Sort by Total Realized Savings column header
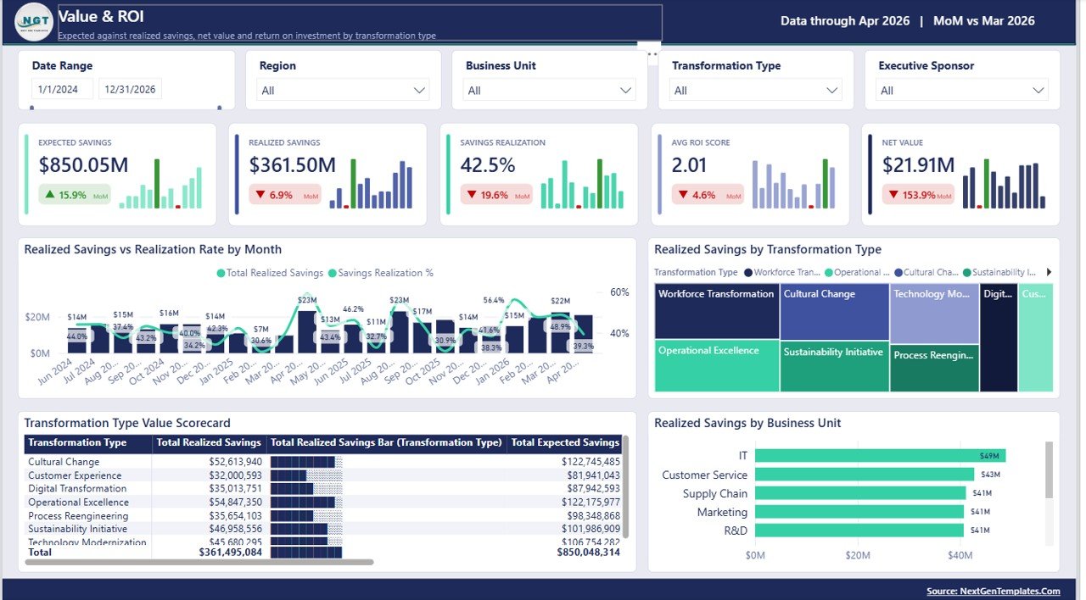This screenshot has width=1086, height=600. pyautogui.click(x=210, y=442)
